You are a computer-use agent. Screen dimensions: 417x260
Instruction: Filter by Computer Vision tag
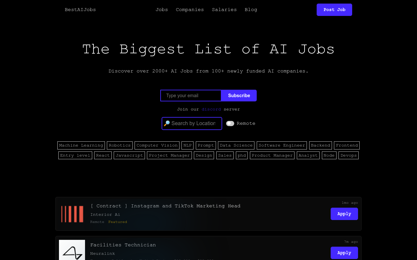point(157,145)
